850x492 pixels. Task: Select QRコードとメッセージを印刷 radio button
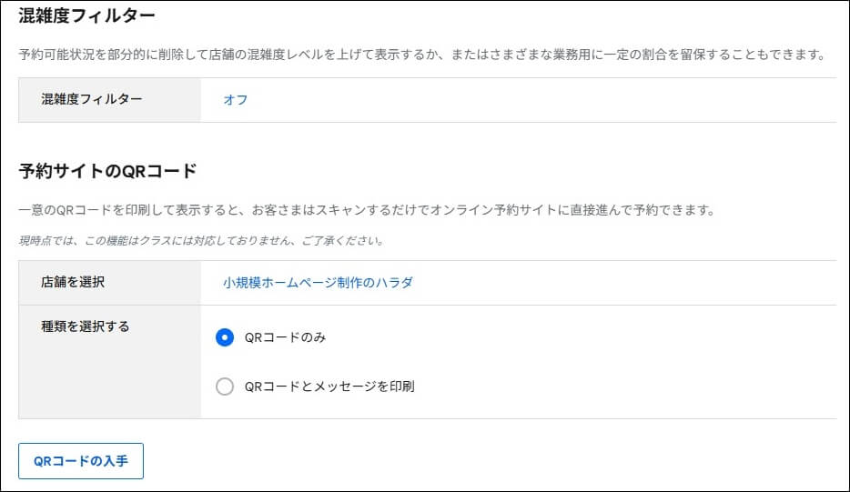(x=225, y=387)
